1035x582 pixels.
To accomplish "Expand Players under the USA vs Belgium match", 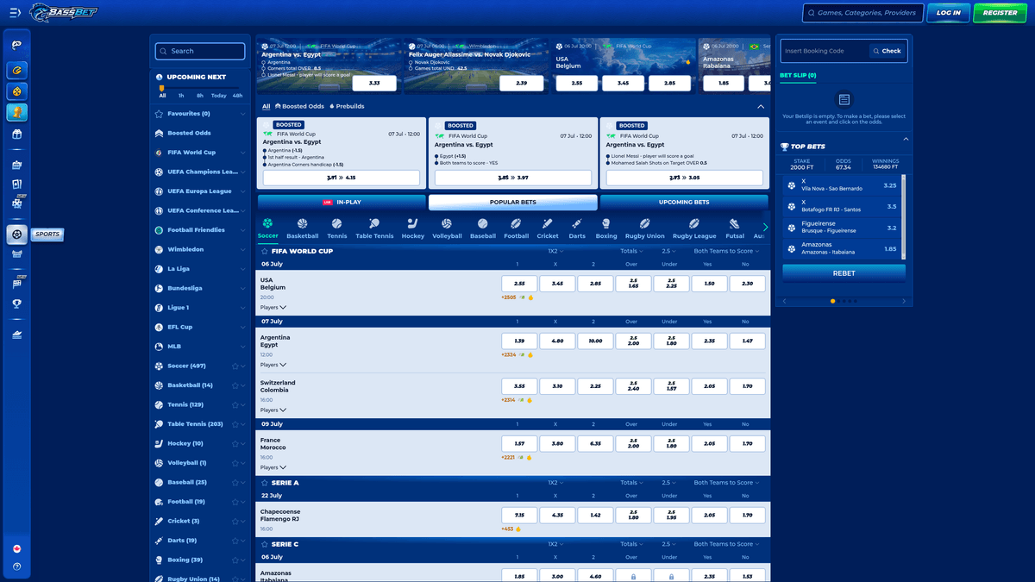I will click(273, 308).
